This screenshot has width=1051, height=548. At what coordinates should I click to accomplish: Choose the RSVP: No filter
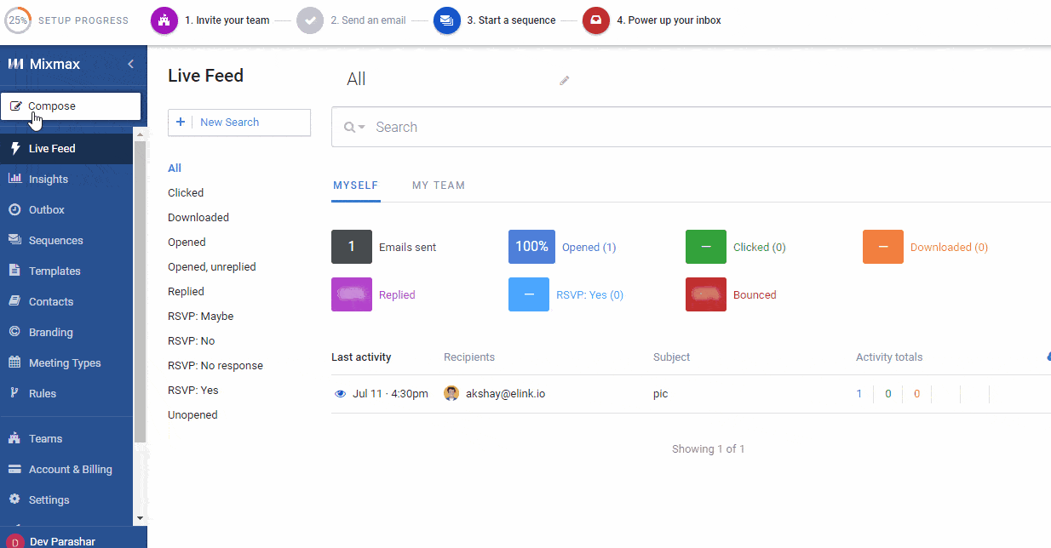pos(192,341)
